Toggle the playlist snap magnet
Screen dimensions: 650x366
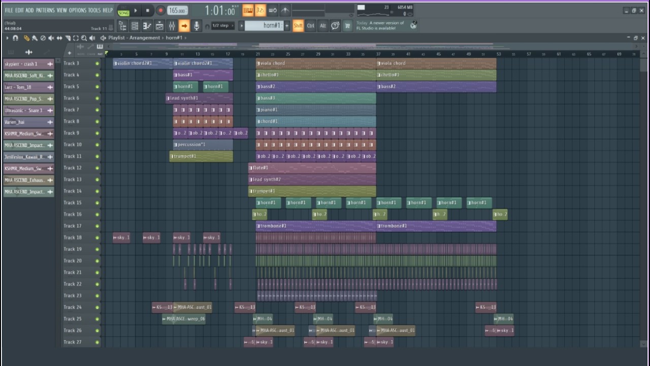pos(15,38)
